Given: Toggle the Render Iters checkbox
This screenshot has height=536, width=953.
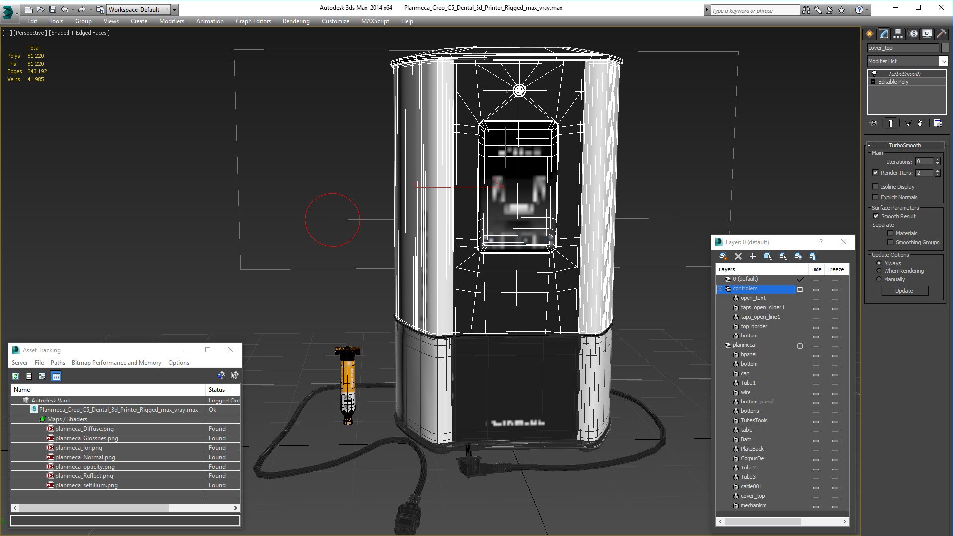Looking at the screenshot, I should [x=876, y=173].
